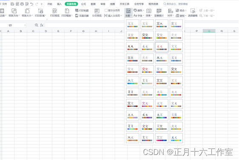Open the 旋转 rotate dropdown
The image size is (239, 160).
pos(181,16)
